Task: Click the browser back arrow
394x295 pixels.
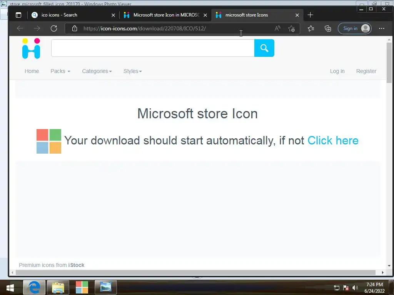Action: (20, 28)
